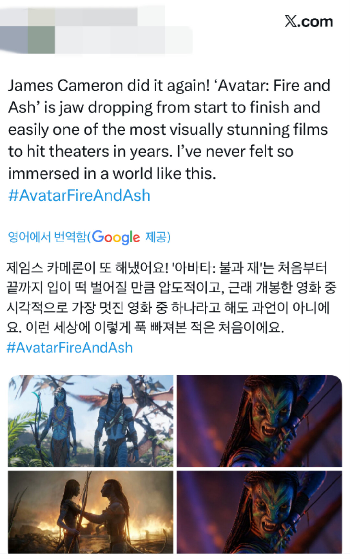350x559 pixels.
Task: Open #AvatarFireAndAsh hashtag under English tweet
Action: [79, 195]
